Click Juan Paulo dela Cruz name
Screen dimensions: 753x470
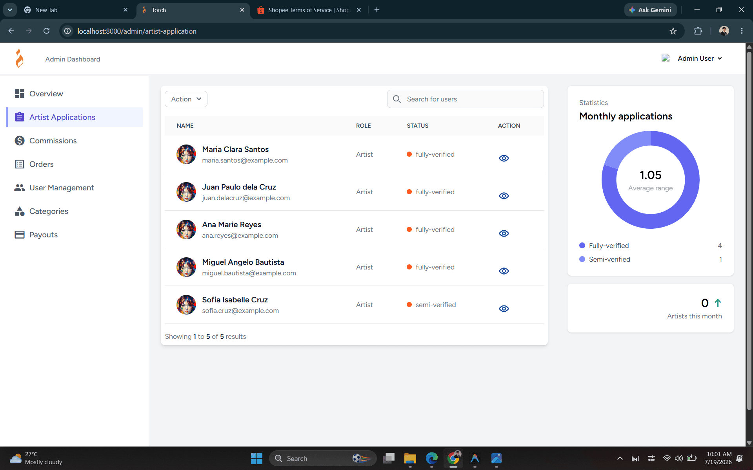click(239, 187)
